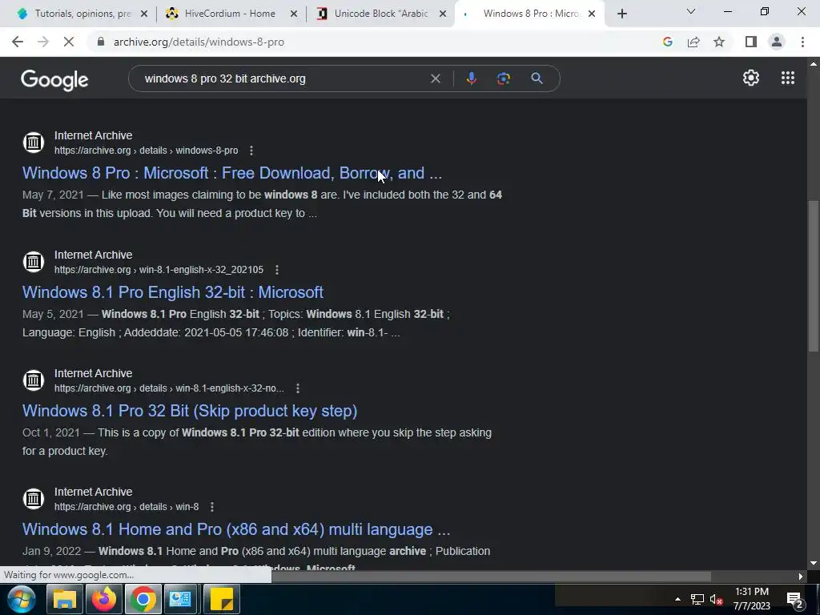
Task: Open Windows 8.1 Pro English 32-bit result
Action: click(x=173, y=292)
